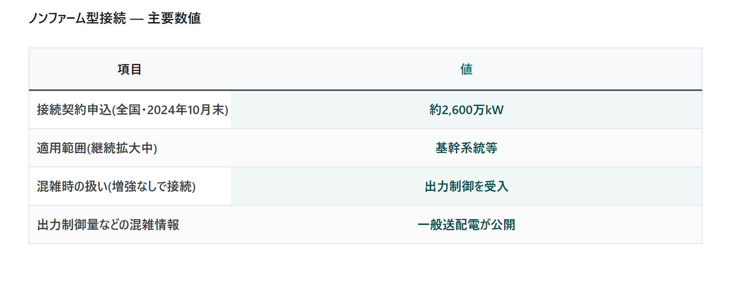Click the (継続拡大中) parenthetical text
Viewport: 731px width, 282px height.
(x=121, y=148)
